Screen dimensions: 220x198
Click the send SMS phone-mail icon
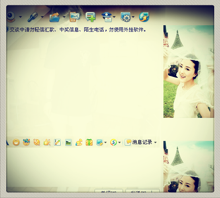(75, 17)
